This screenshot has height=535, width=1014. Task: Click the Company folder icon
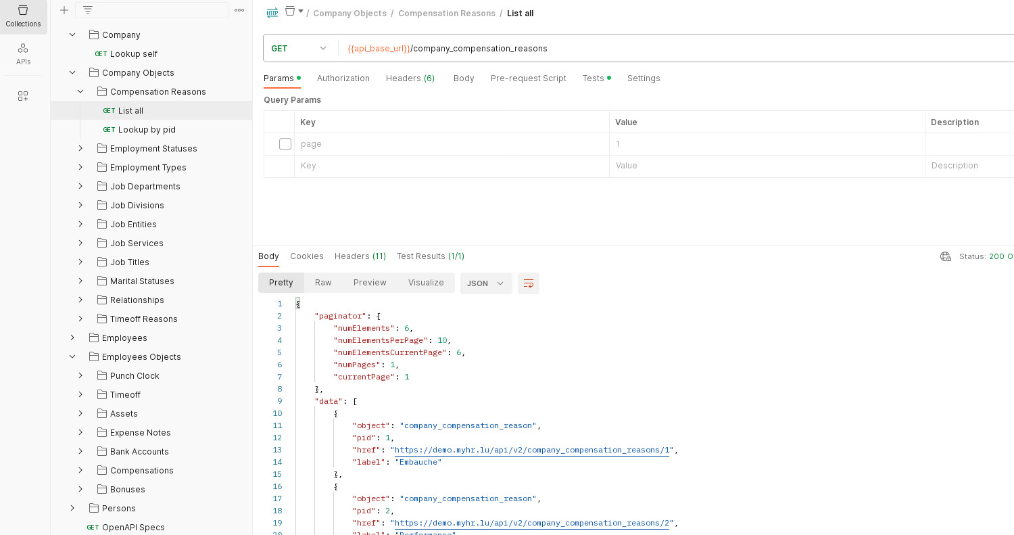click(93, 34)
